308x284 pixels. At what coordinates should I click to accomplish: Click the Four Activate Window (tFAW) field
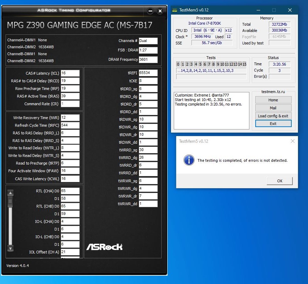(x=70, y=171)
